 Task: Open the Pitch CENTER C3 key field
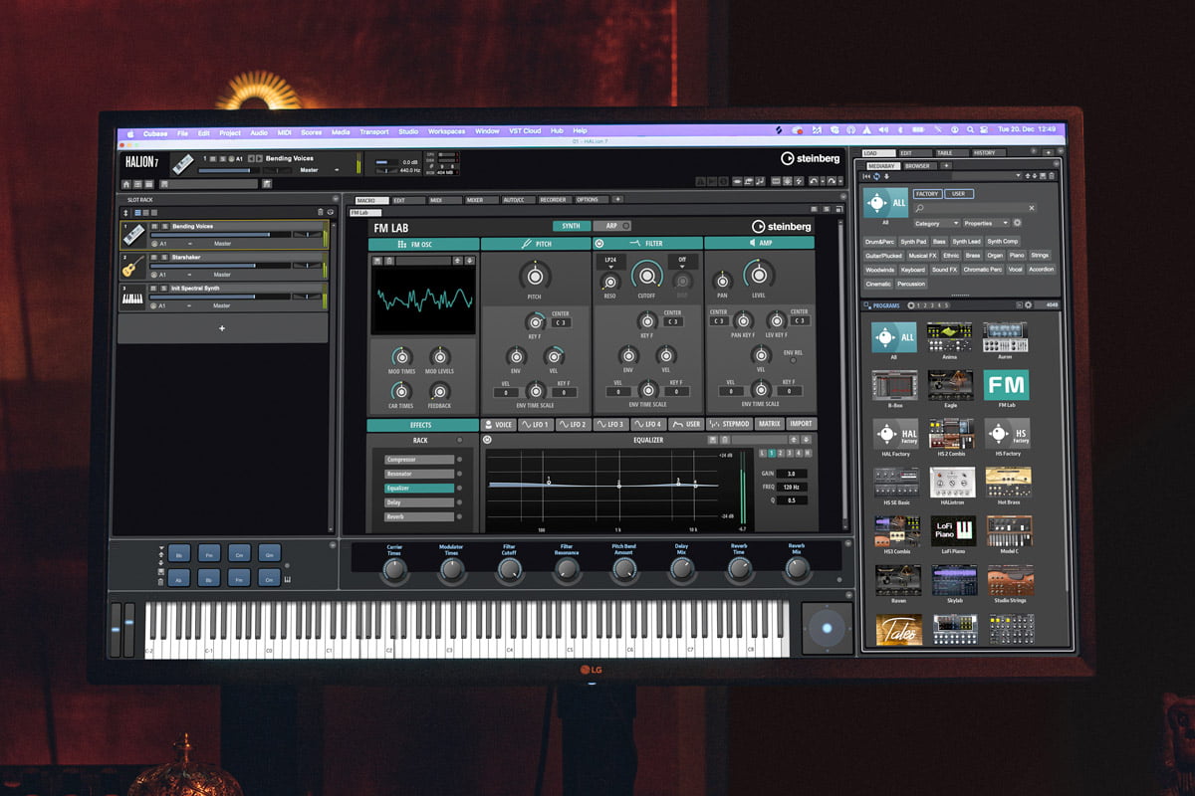[x=561, y=321]
